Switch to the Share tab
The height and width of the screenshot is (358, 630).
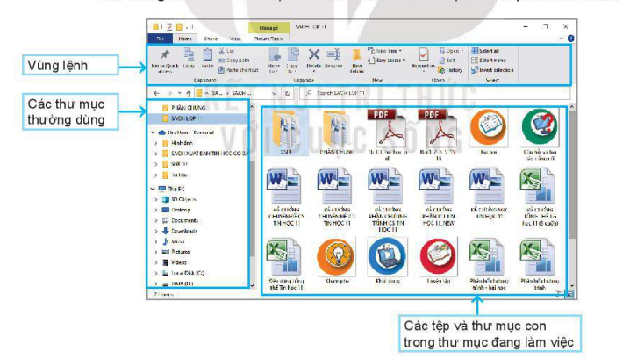point(211,39)
